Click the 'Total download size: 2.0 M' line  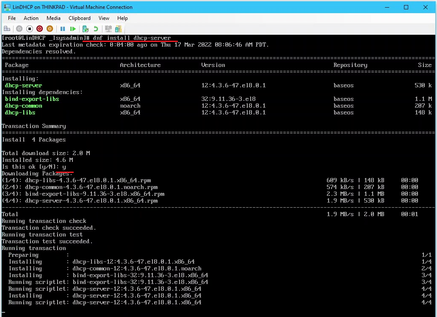(x=46, y=153)
